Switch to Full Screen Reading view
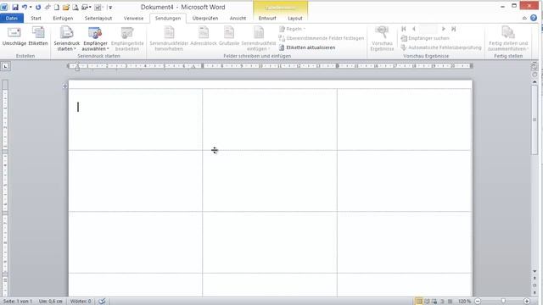 pos(427,302)
